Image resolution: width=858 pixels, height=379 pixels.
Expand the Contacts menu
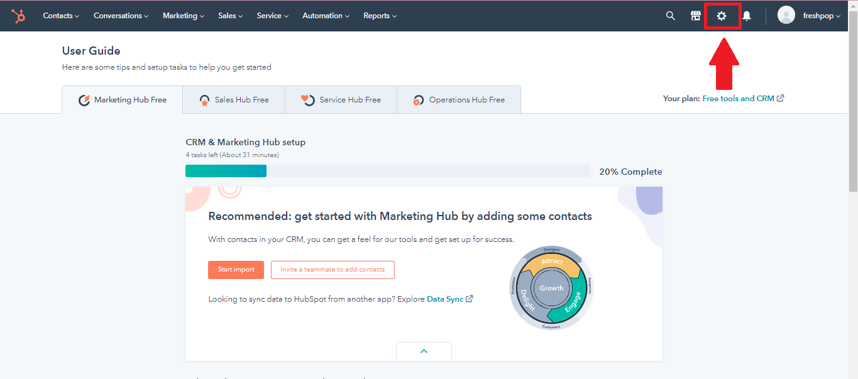pos(61,16)
